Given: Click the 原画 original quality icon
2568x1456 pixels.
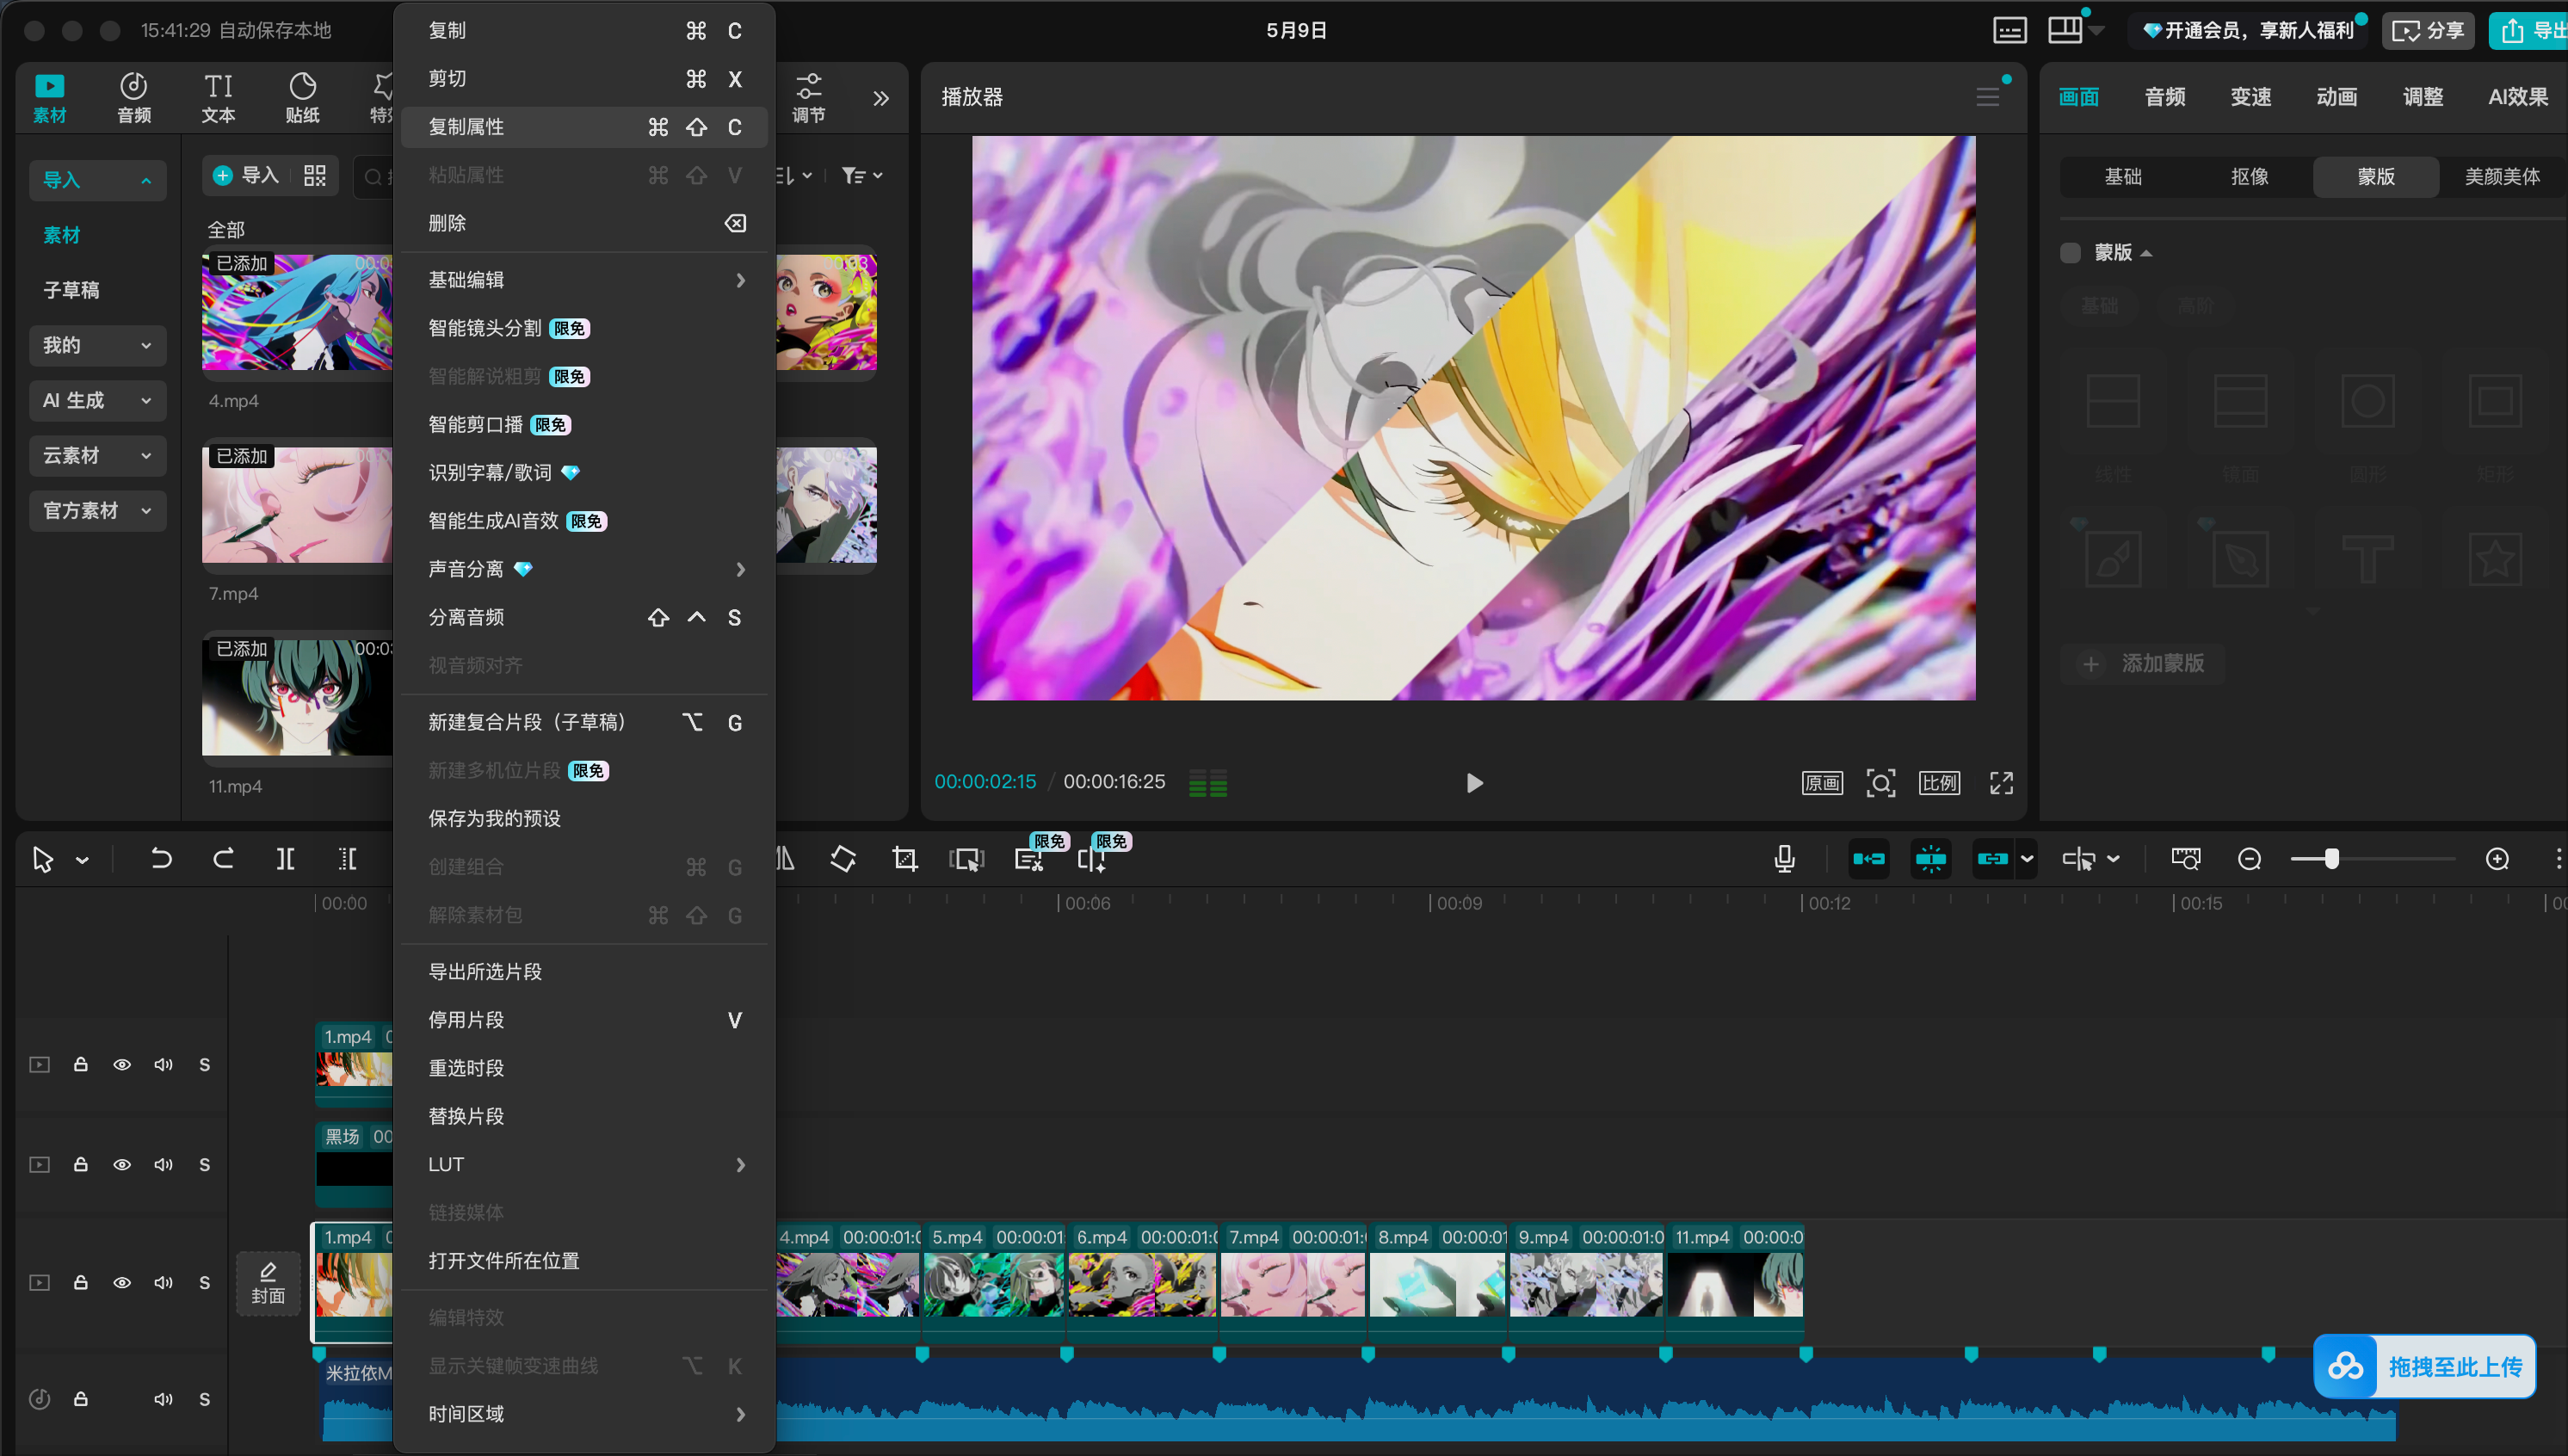Looking at the screenshot, I should click(1822, 782).
